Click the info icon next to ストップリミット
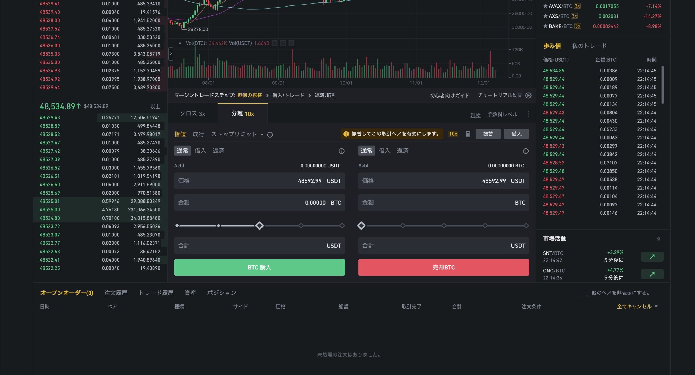The image size is (695, 375). [270, 135]
